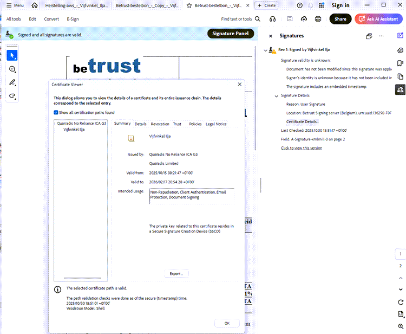
Task: Go to next page arrow
Action: point(400,290)
